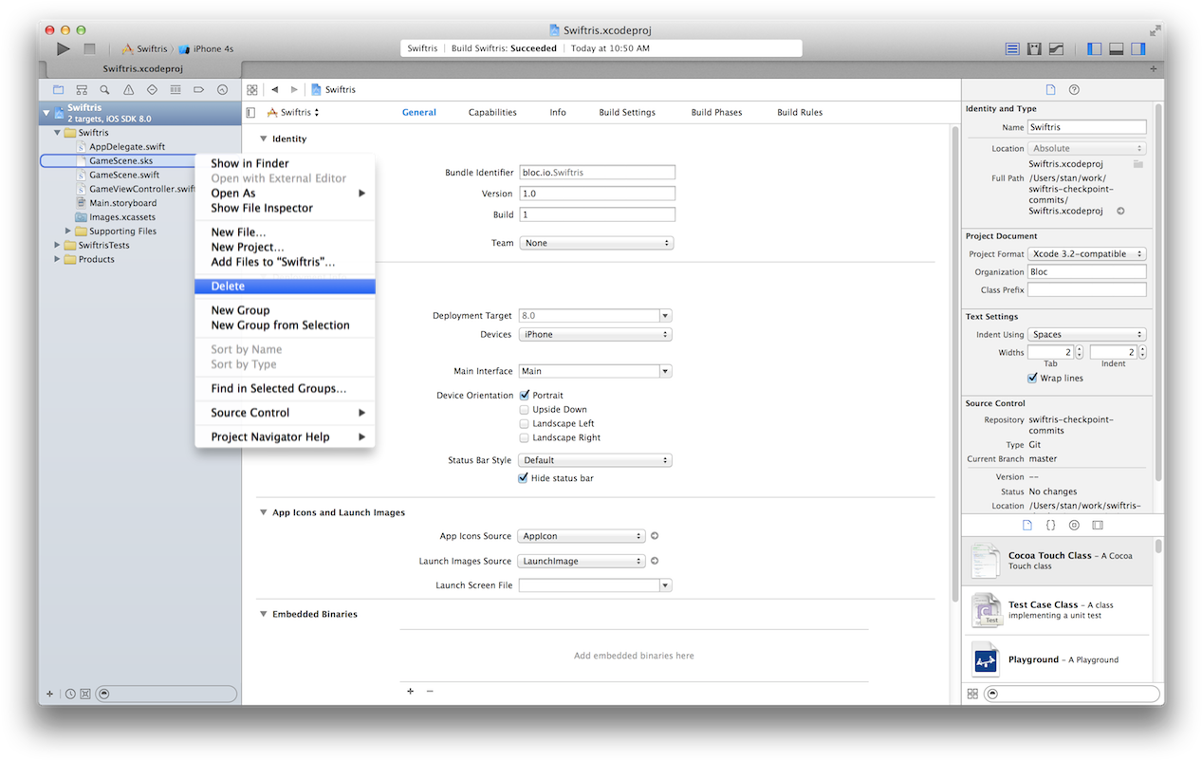
Task: Click the add embedded binaries plus button
Action: point(410,692)
